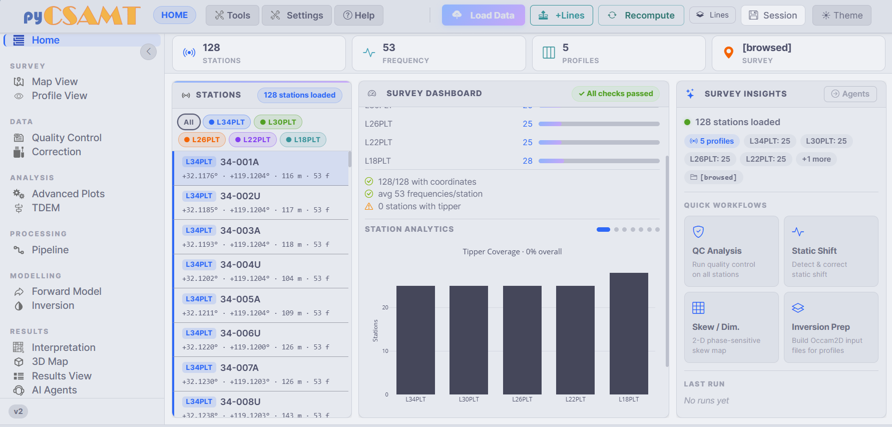Click the 5 profiles chip
This screenshot has height=427, width=892.
click(712, 141)
